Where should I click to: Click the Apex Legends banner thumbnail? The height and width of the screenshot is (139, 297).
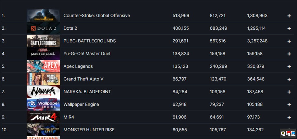coord(43,66)
